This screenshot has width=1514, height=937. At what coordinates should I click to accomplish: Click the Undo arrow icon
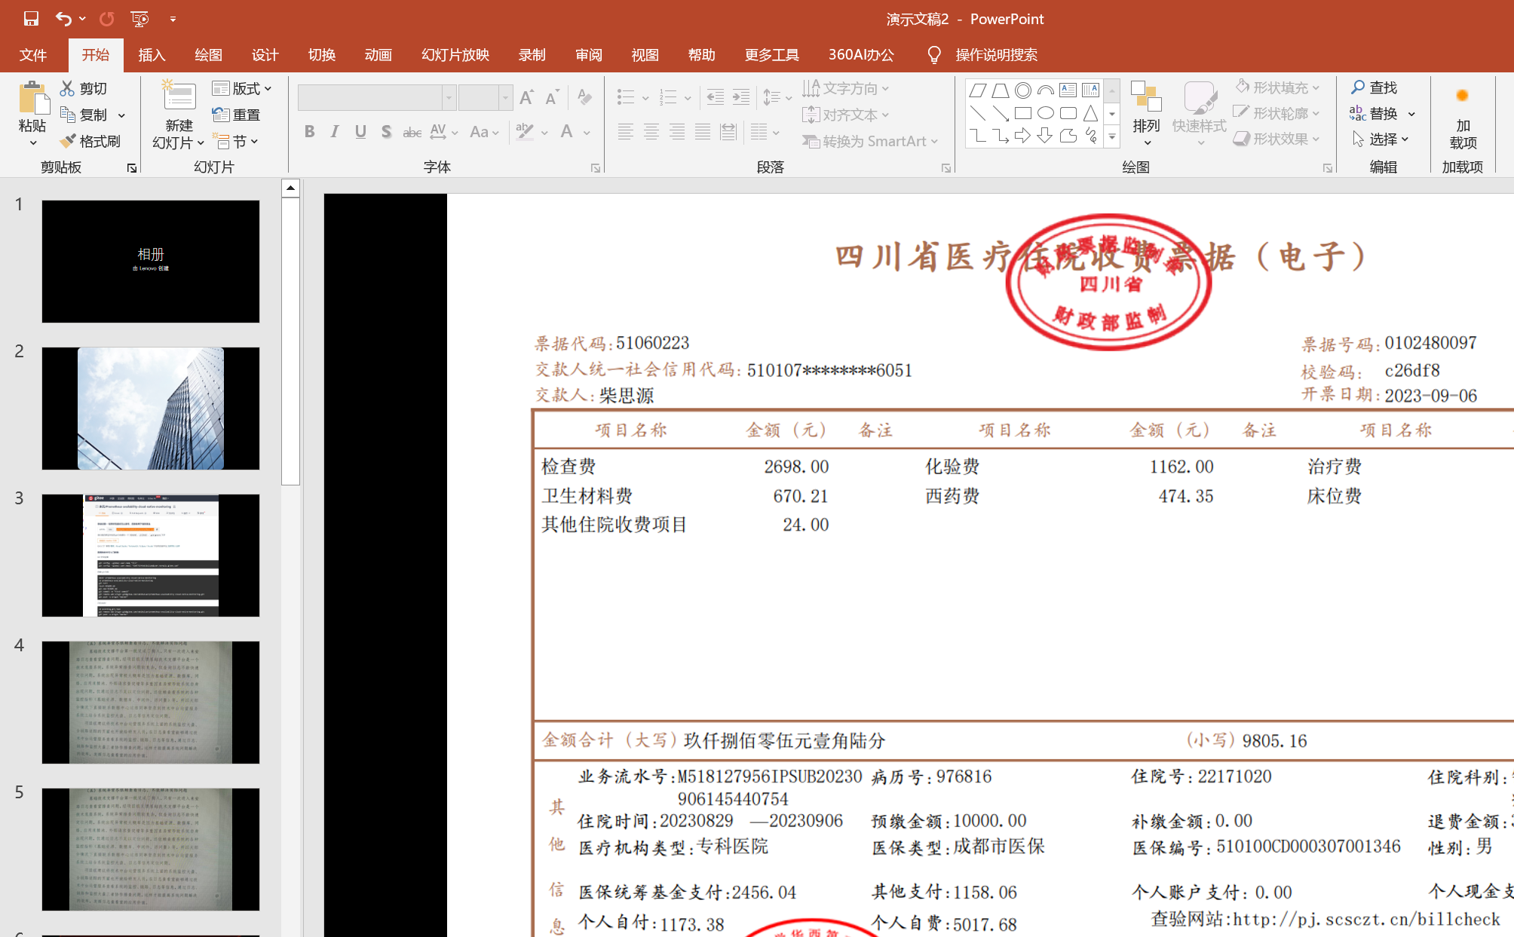click(x=63, y=19)
